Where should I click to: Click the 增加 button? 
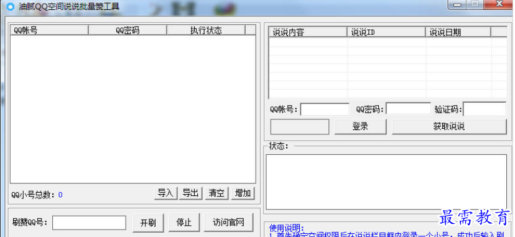[243, 193]
